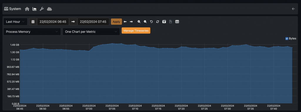This screenshot has height=112, width=301.
Task: Zoom in on the chart
Action: coord(139,22)
